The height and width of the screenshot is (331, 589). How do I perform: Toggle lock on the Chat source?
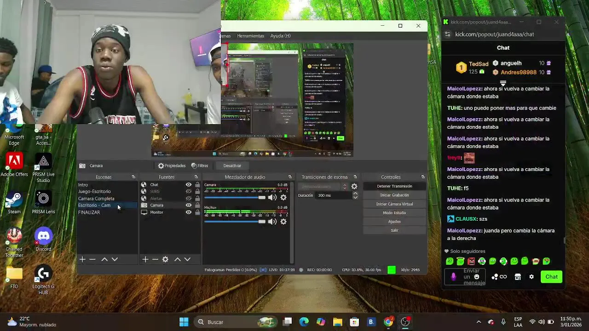pos(197,185)
